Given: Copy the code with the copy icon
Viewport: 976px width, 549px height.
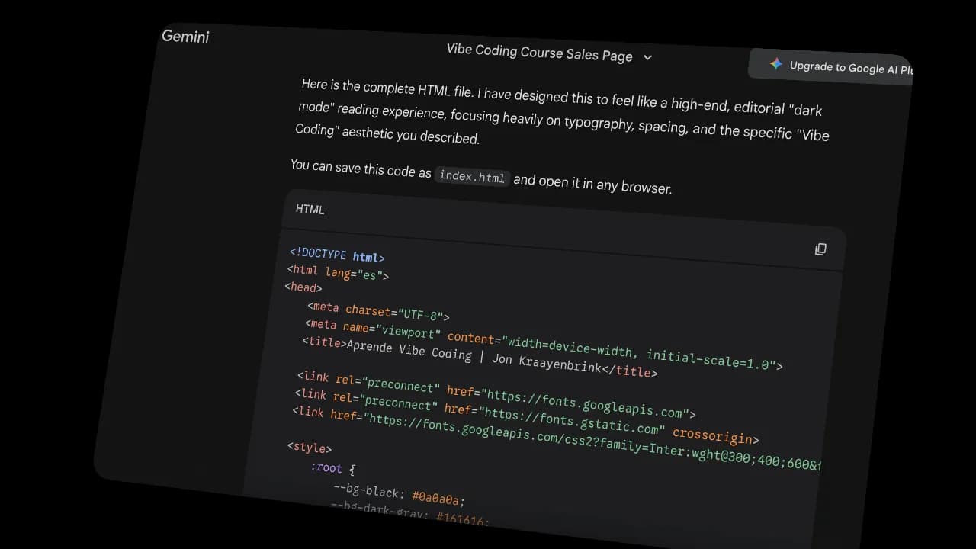Looking at the screenshot, I should [820, 249].
